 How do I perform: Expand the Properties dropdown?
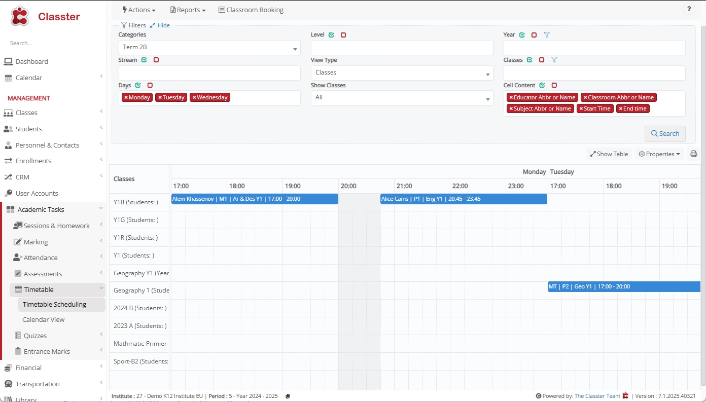point(659,154)
